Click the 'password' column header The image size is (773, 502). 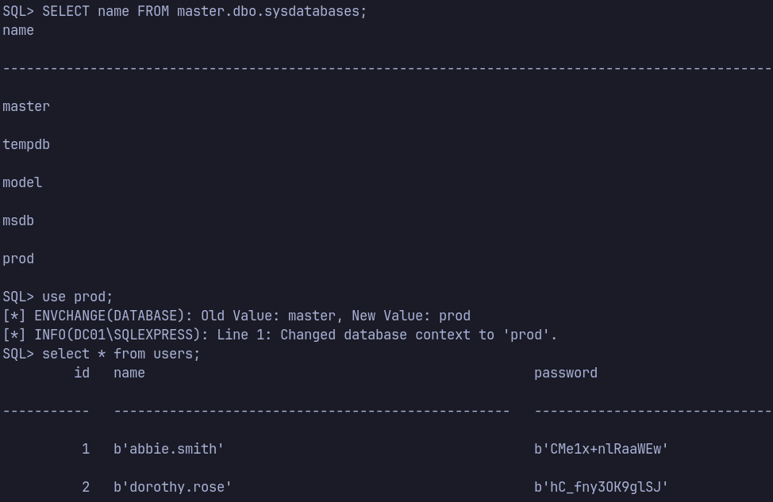566,374
